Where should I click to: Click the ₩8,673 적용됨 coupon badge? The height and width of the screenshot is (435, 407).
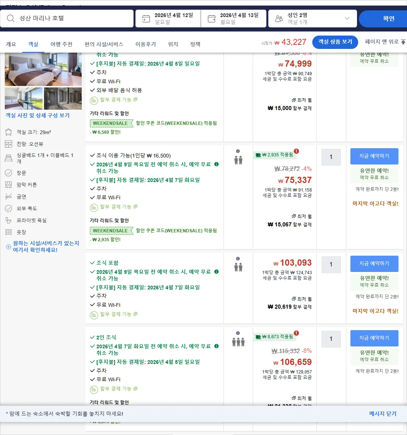click(274, 337)
